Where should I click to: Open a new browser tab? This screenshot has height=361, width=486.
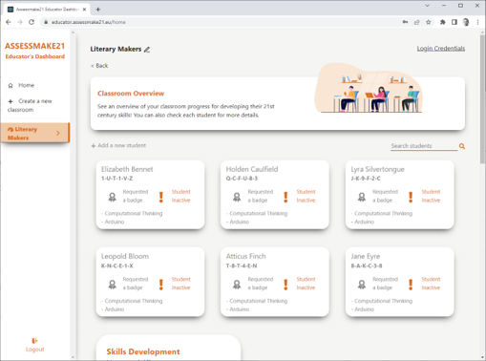click(x=98, y=10)
